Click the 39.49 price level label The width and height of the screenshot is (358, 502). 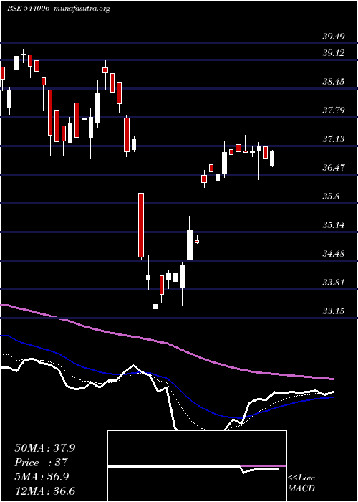point(334,37)
